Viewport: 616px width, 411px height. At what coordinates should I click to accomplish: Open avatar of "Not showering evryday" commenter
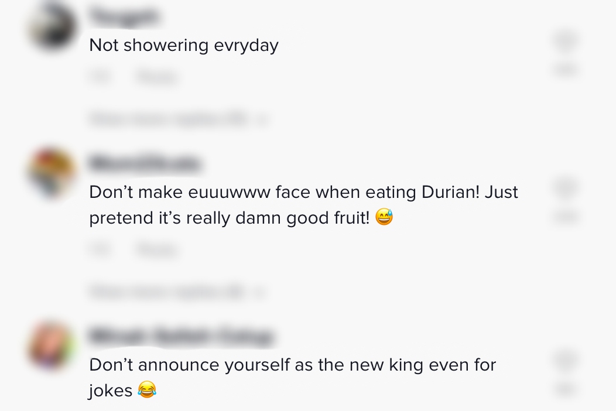point(52,26)
